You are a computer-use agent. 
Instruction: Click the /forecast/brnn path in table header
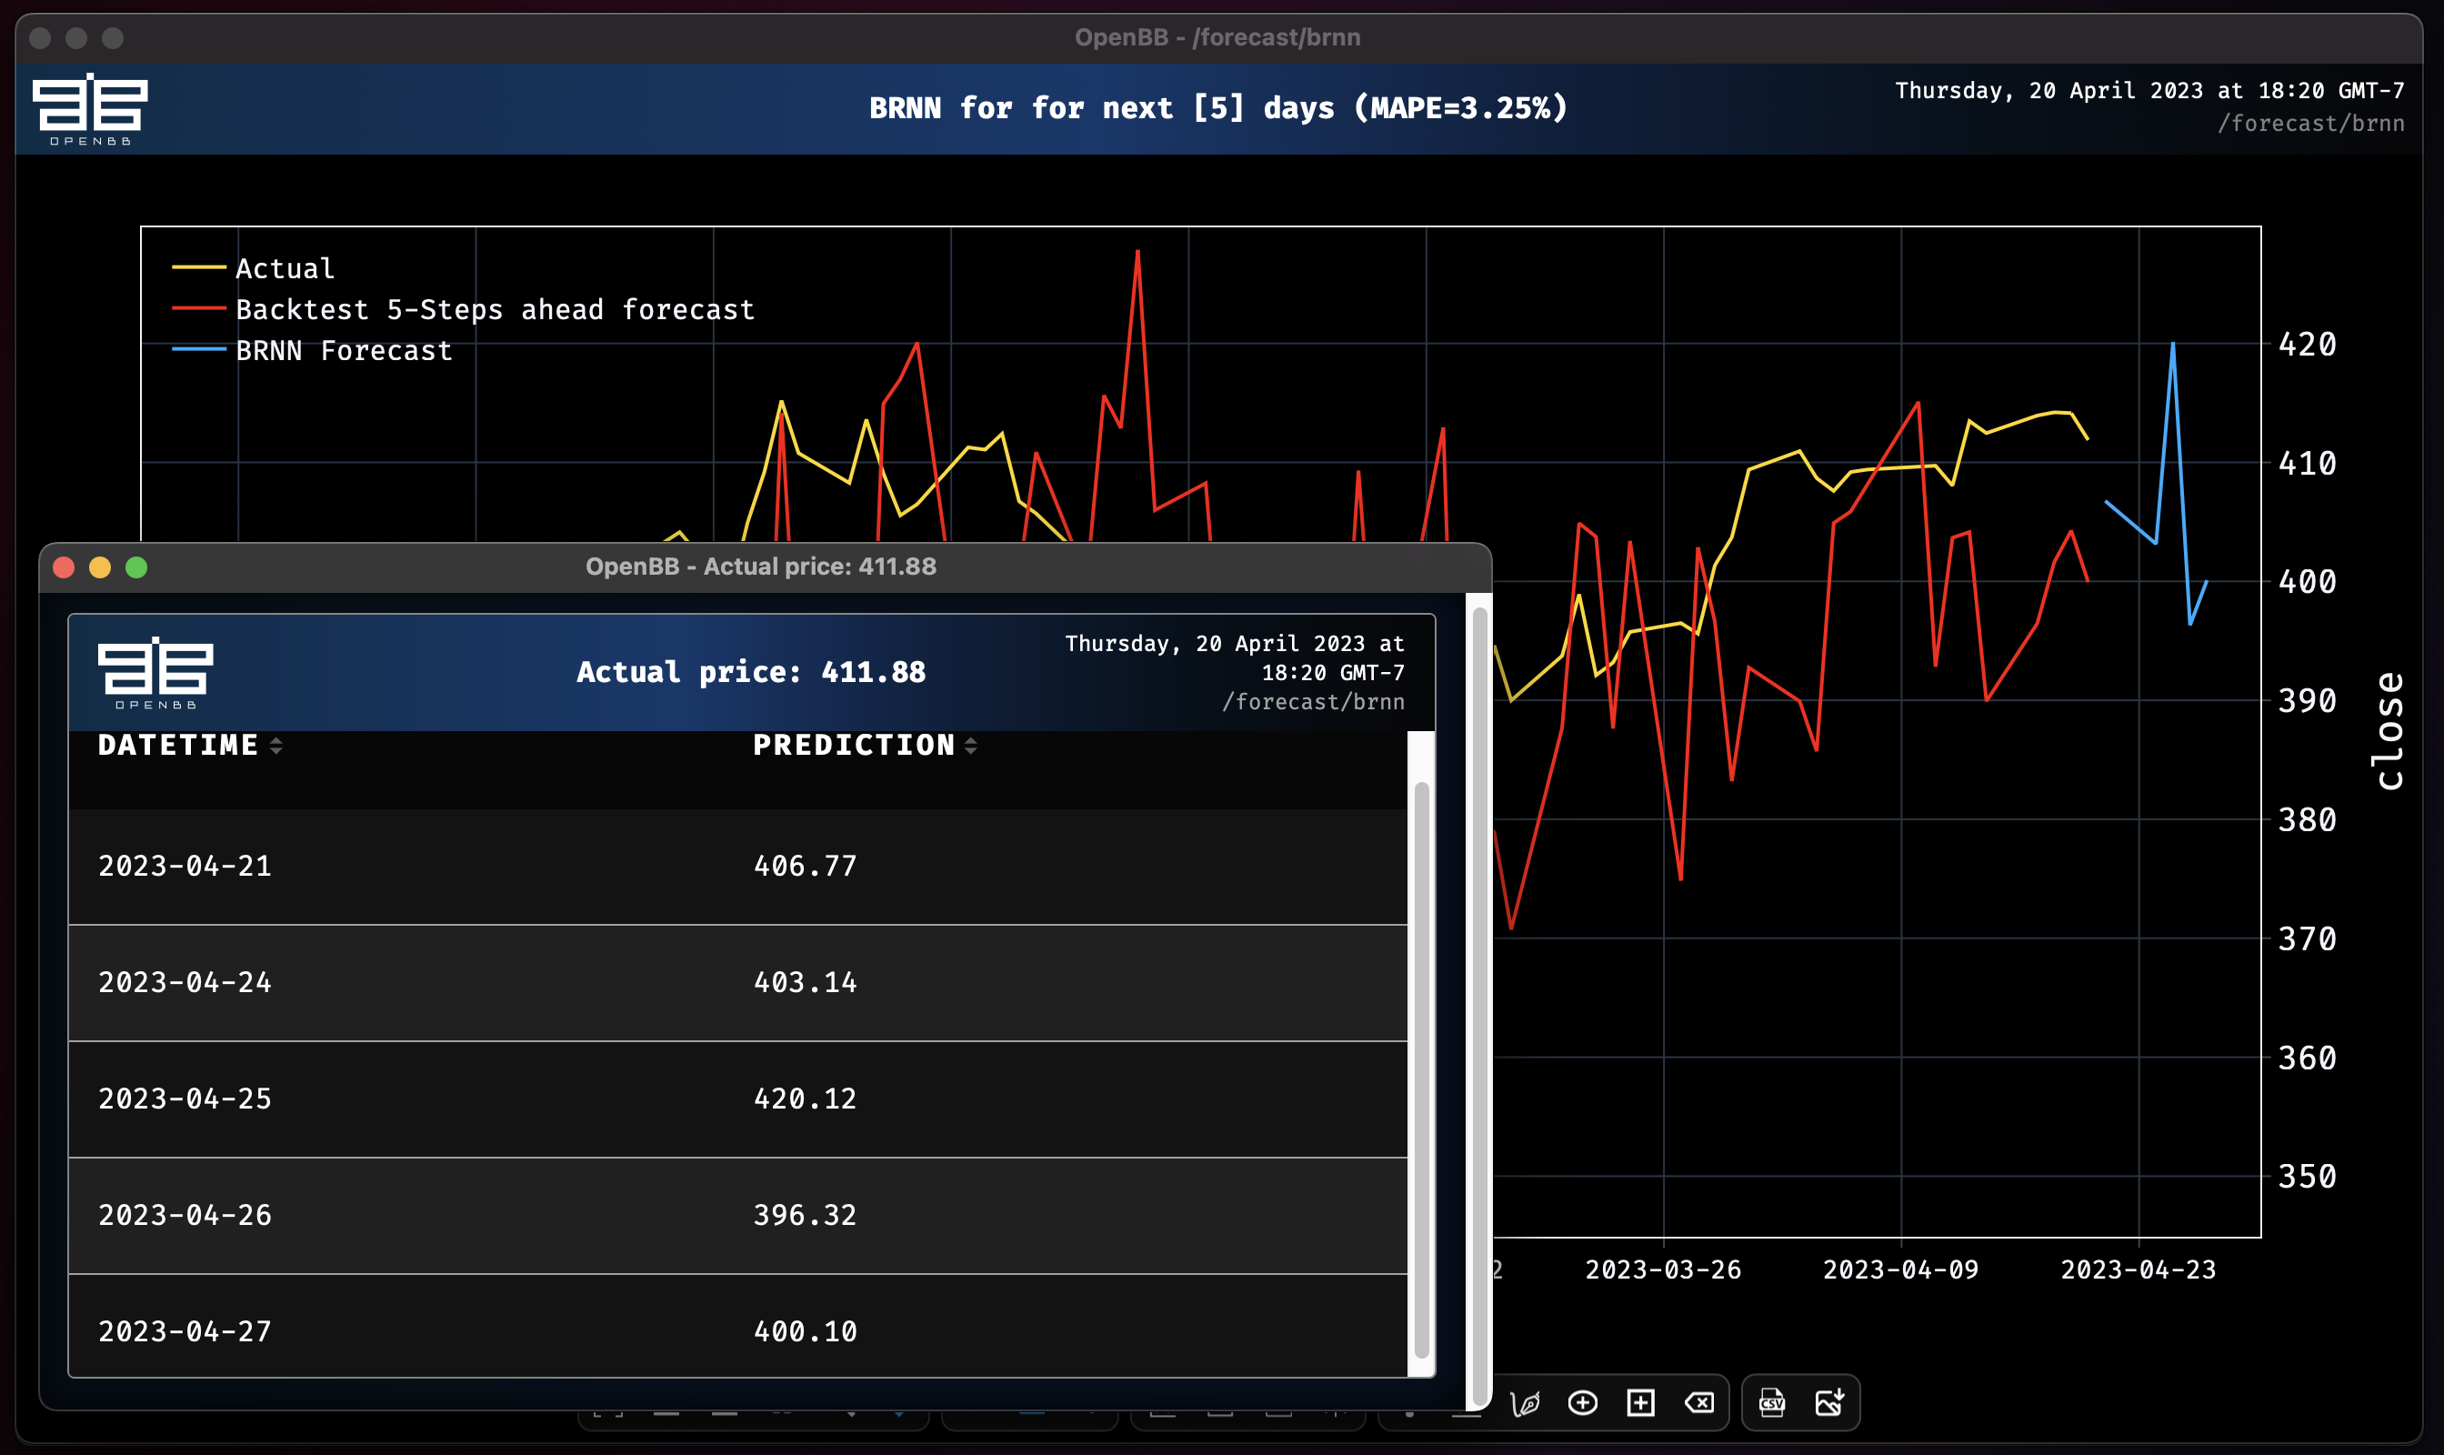coord(1313,702)
